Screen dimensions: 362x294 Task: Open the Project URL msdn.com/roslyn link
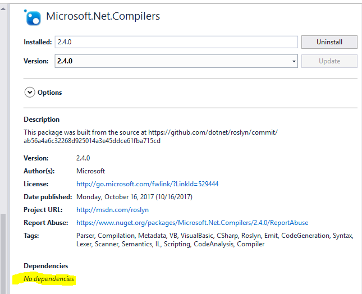pos(112,210)
